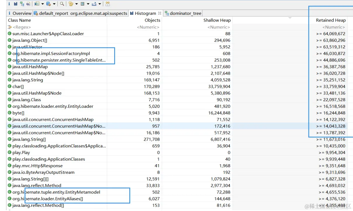This screenshot has width=353, height=211.
Task: Click the magnifier find-object icon
Action: pyautogui.click(x=62, y=4)
